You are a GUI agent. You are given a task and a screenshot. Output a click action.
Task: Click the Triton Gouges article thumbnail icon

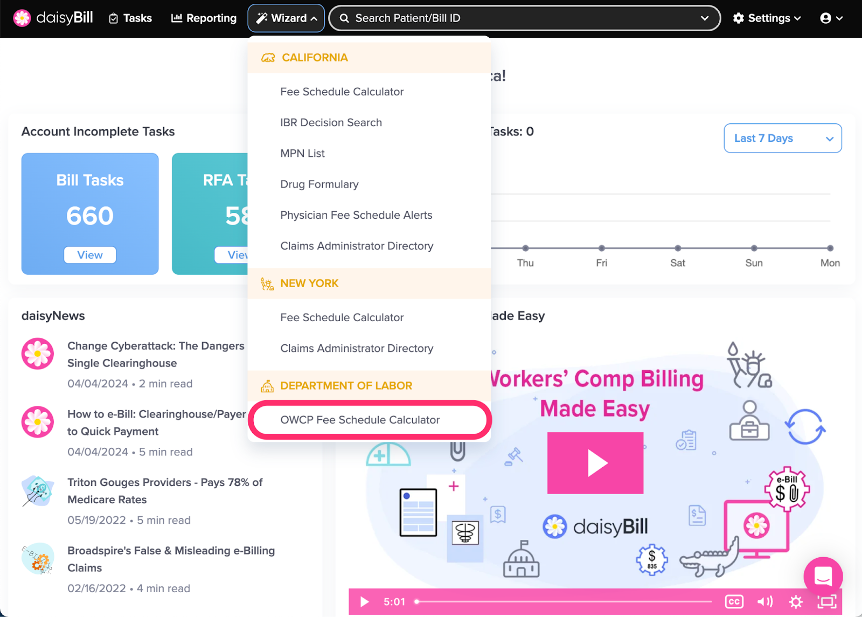pos(38,491)
